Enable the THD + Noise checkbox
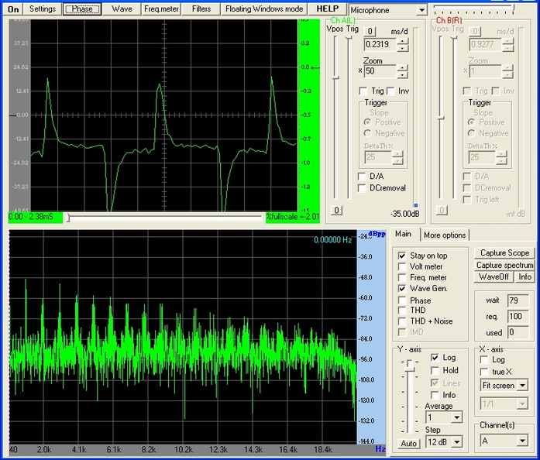This screenshot has height=460, width=540. tap(402, 321)
